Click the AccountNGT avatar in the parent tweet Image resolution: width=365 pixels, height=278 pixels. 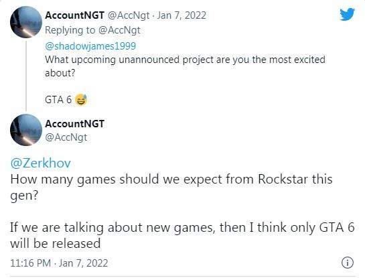26,22
